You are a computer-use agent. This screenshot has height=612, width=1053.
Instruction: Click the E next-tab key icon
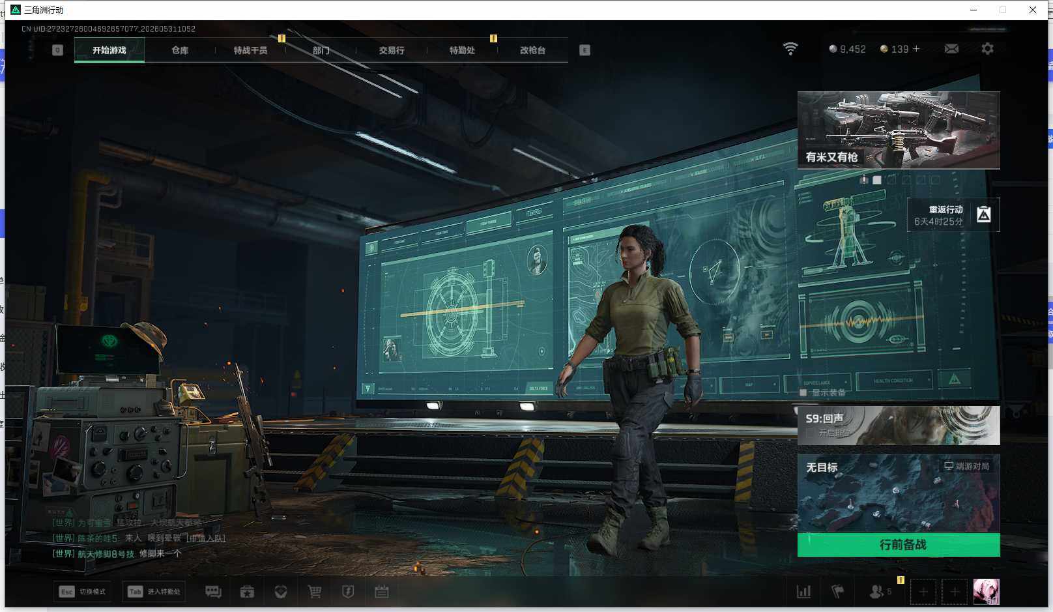584,50
